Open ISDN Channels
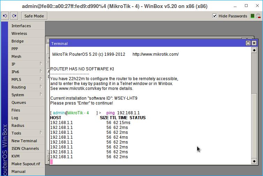263x176 pixels. [x=27, y=148]
